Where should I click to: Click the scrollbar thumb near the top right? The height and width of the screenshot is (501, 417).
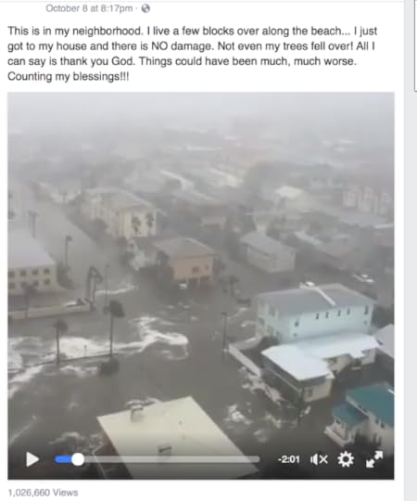415,45
